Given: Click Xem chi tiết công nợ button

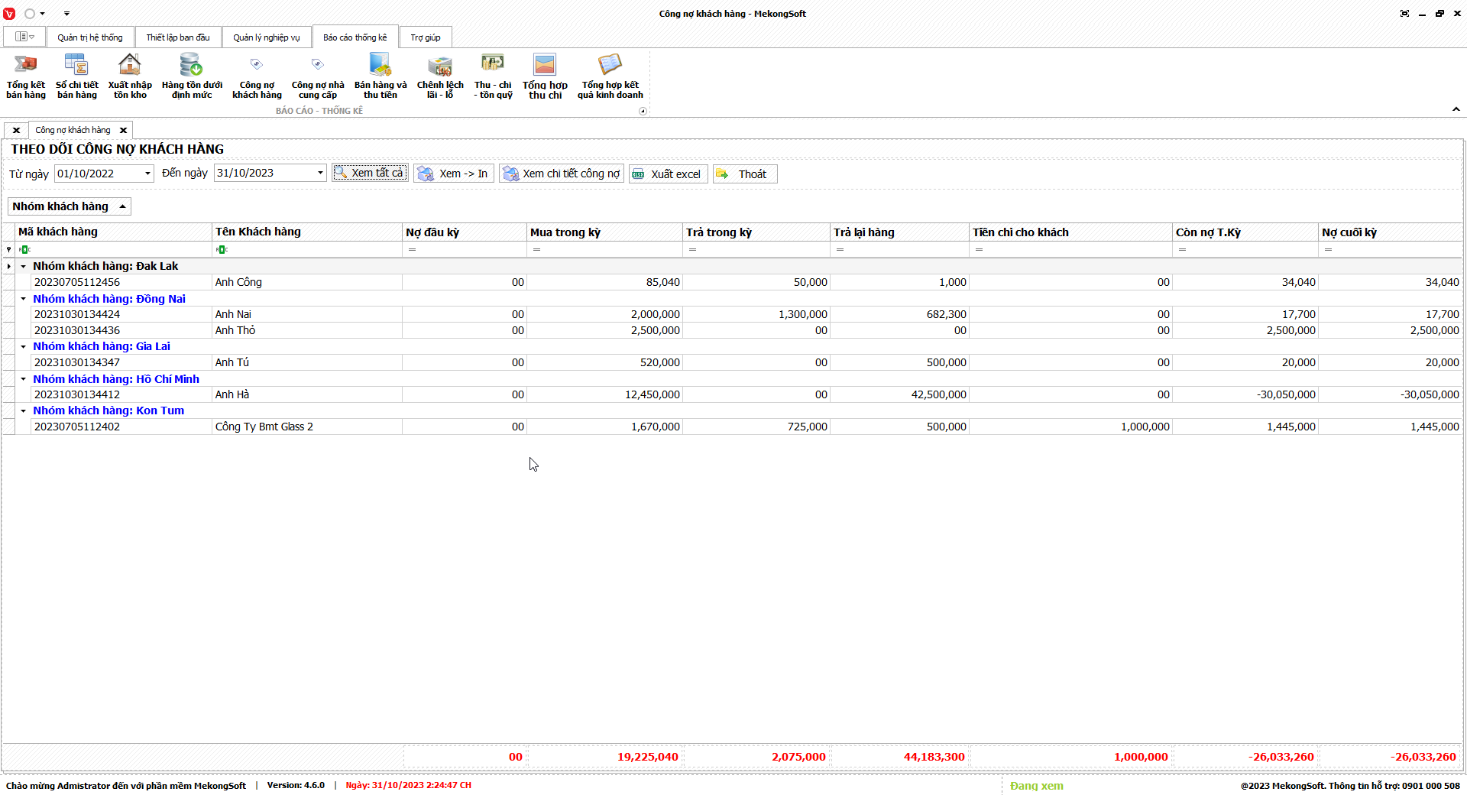Looking at the screenshot, I should pos(562,174).
